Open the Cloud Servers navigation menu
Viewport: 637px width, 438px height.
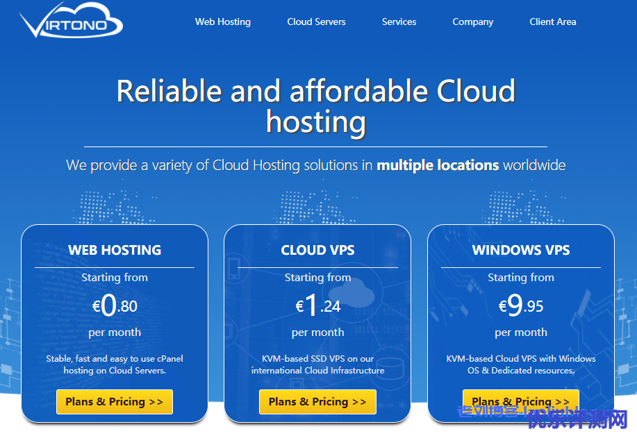click(316, 22)
